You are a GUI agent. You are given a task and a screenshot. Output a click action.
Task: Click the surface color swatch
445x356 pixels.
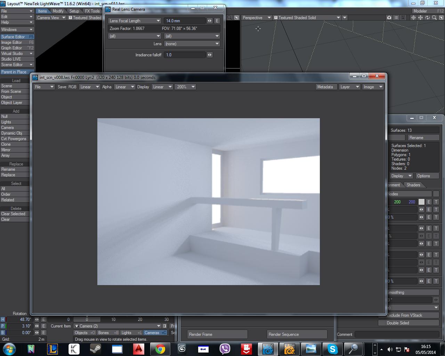click(x=421, y=202)
